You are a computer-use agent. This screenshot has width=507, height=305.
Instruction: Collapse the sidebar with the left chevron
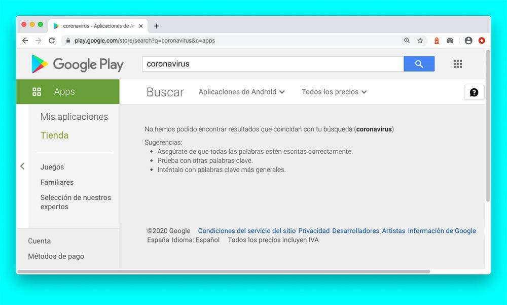(22, 166)
